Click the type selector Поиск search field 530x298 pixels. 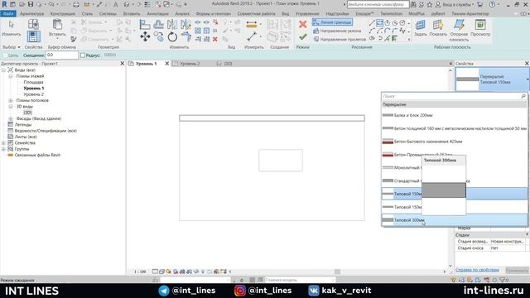451,96
